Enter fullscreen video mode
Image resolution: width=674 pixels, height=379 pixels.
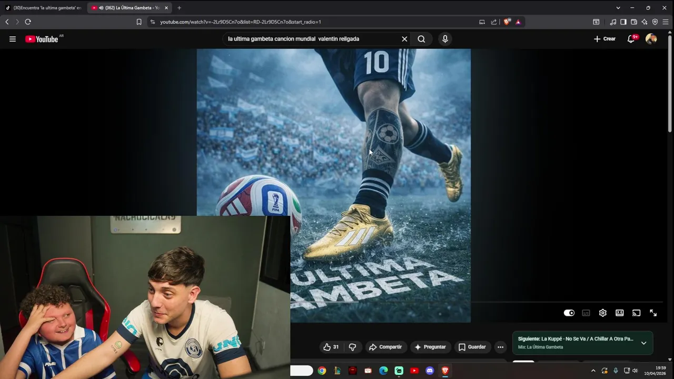point(653,313)
